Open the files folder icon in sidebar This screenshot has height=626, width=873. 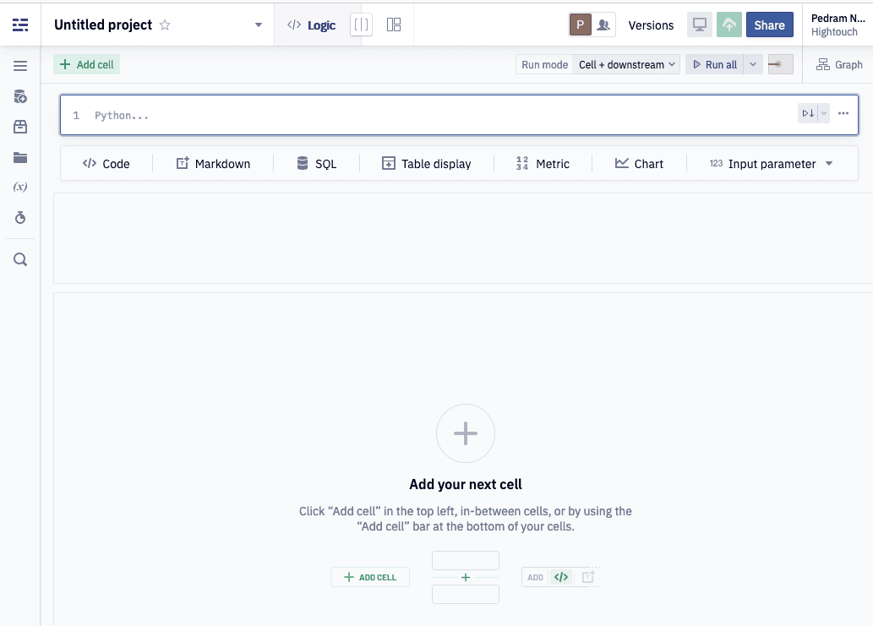click(x=20, y=157)
